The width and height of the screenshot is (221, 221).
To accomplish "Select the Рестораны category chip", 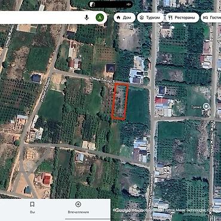I will pos(182,17).
